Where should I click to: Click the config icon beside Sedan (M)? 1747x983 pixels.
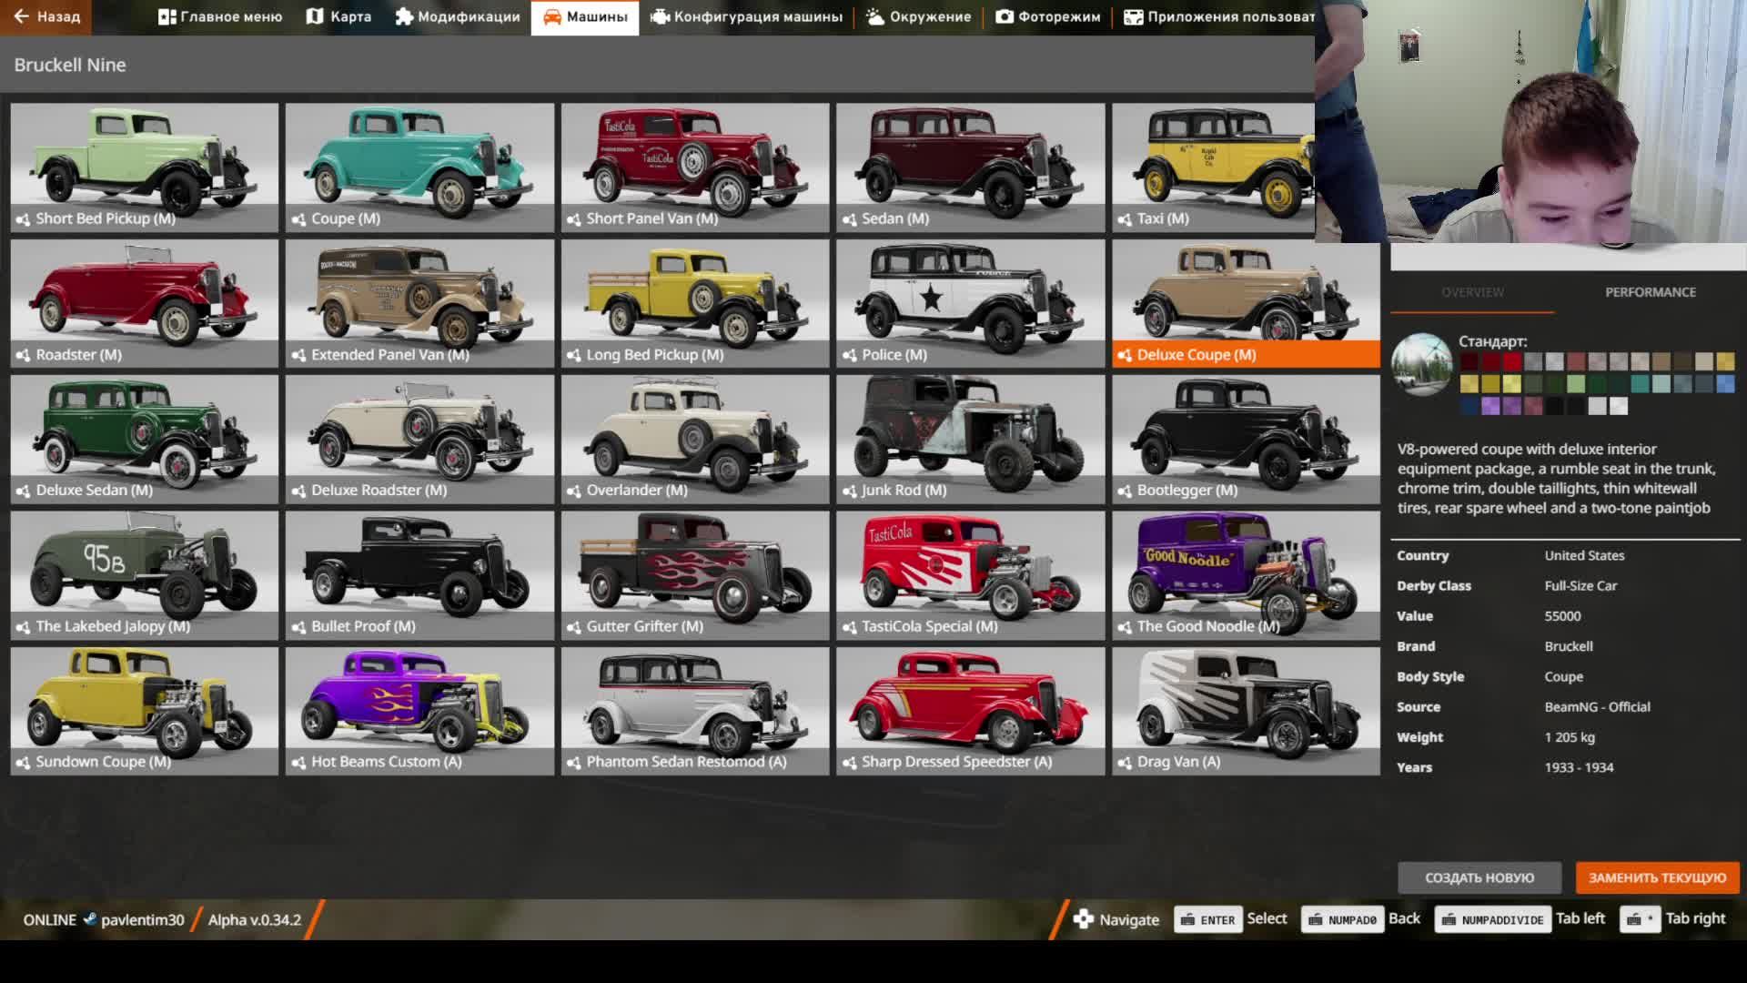849,219
